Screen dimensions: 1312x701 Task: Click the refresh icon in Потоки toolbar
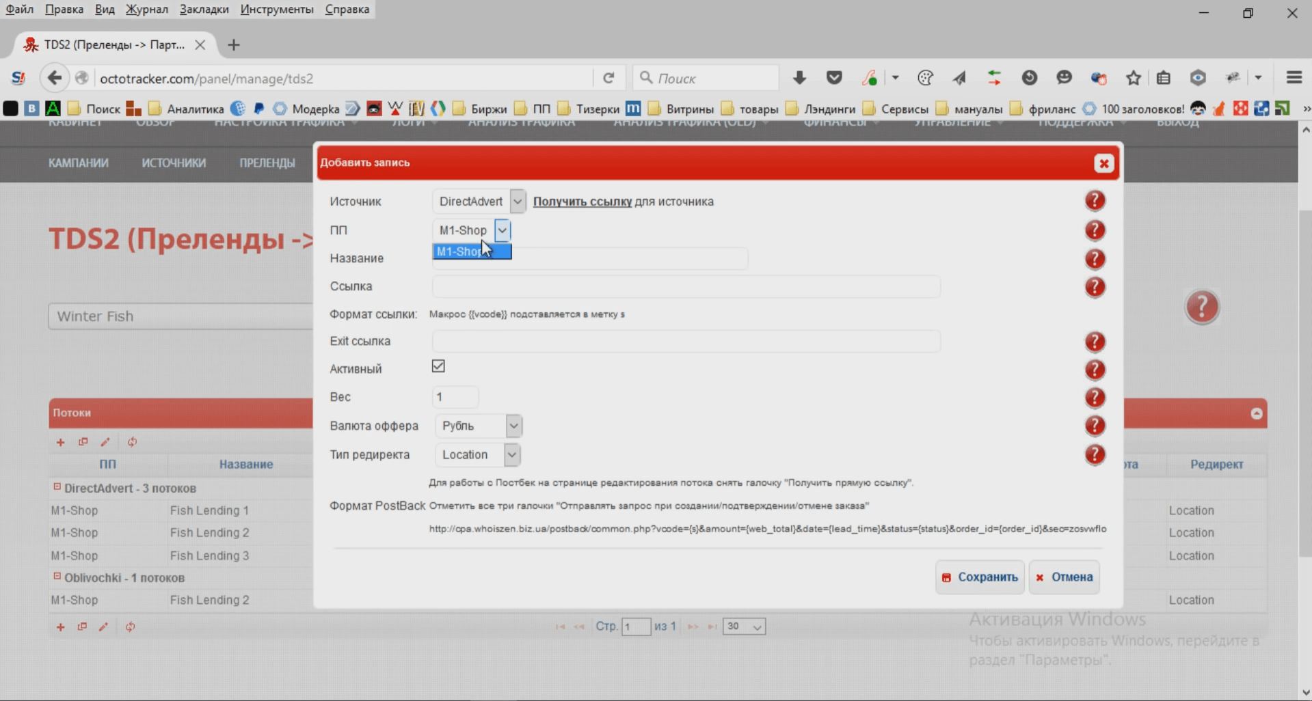(x=132, y=442)
